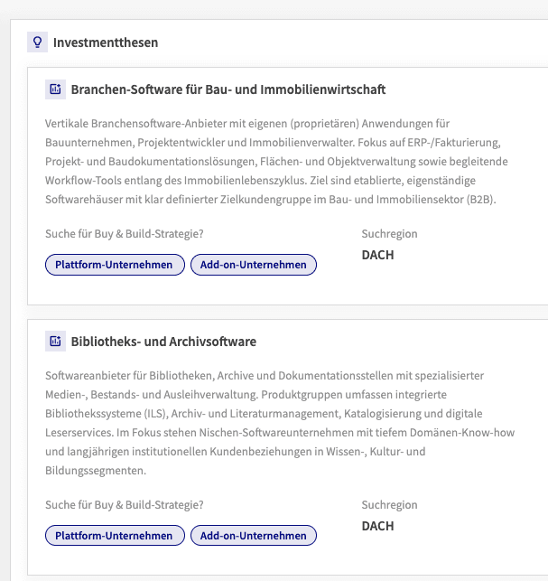
Task: Select Plattform-Unternehmen tag in Bibliotheks- und Archivsoftware card
Action: click(115, 536)
